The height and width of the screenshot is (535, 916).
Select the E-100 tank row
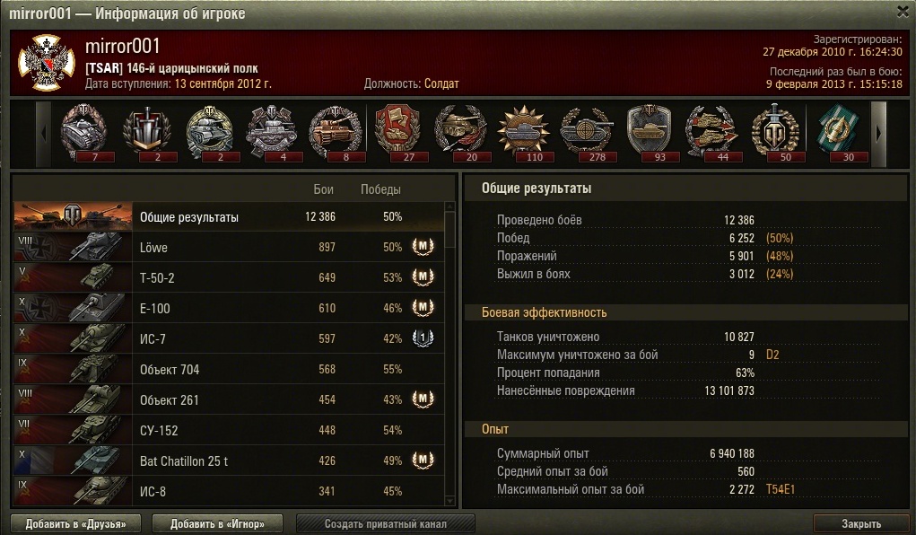pos(229,308)
